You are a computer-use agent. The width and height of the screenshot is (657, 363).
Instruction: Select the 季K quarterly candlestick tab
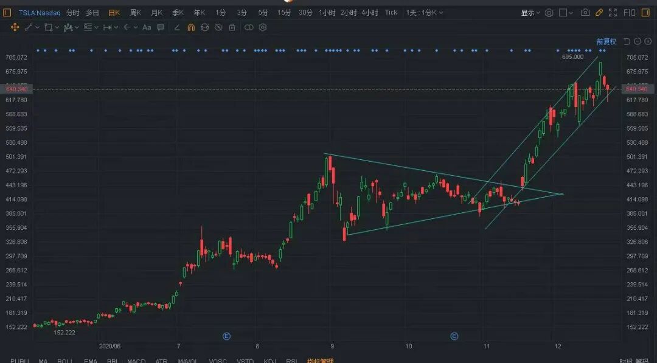click(x=178, y=13)
